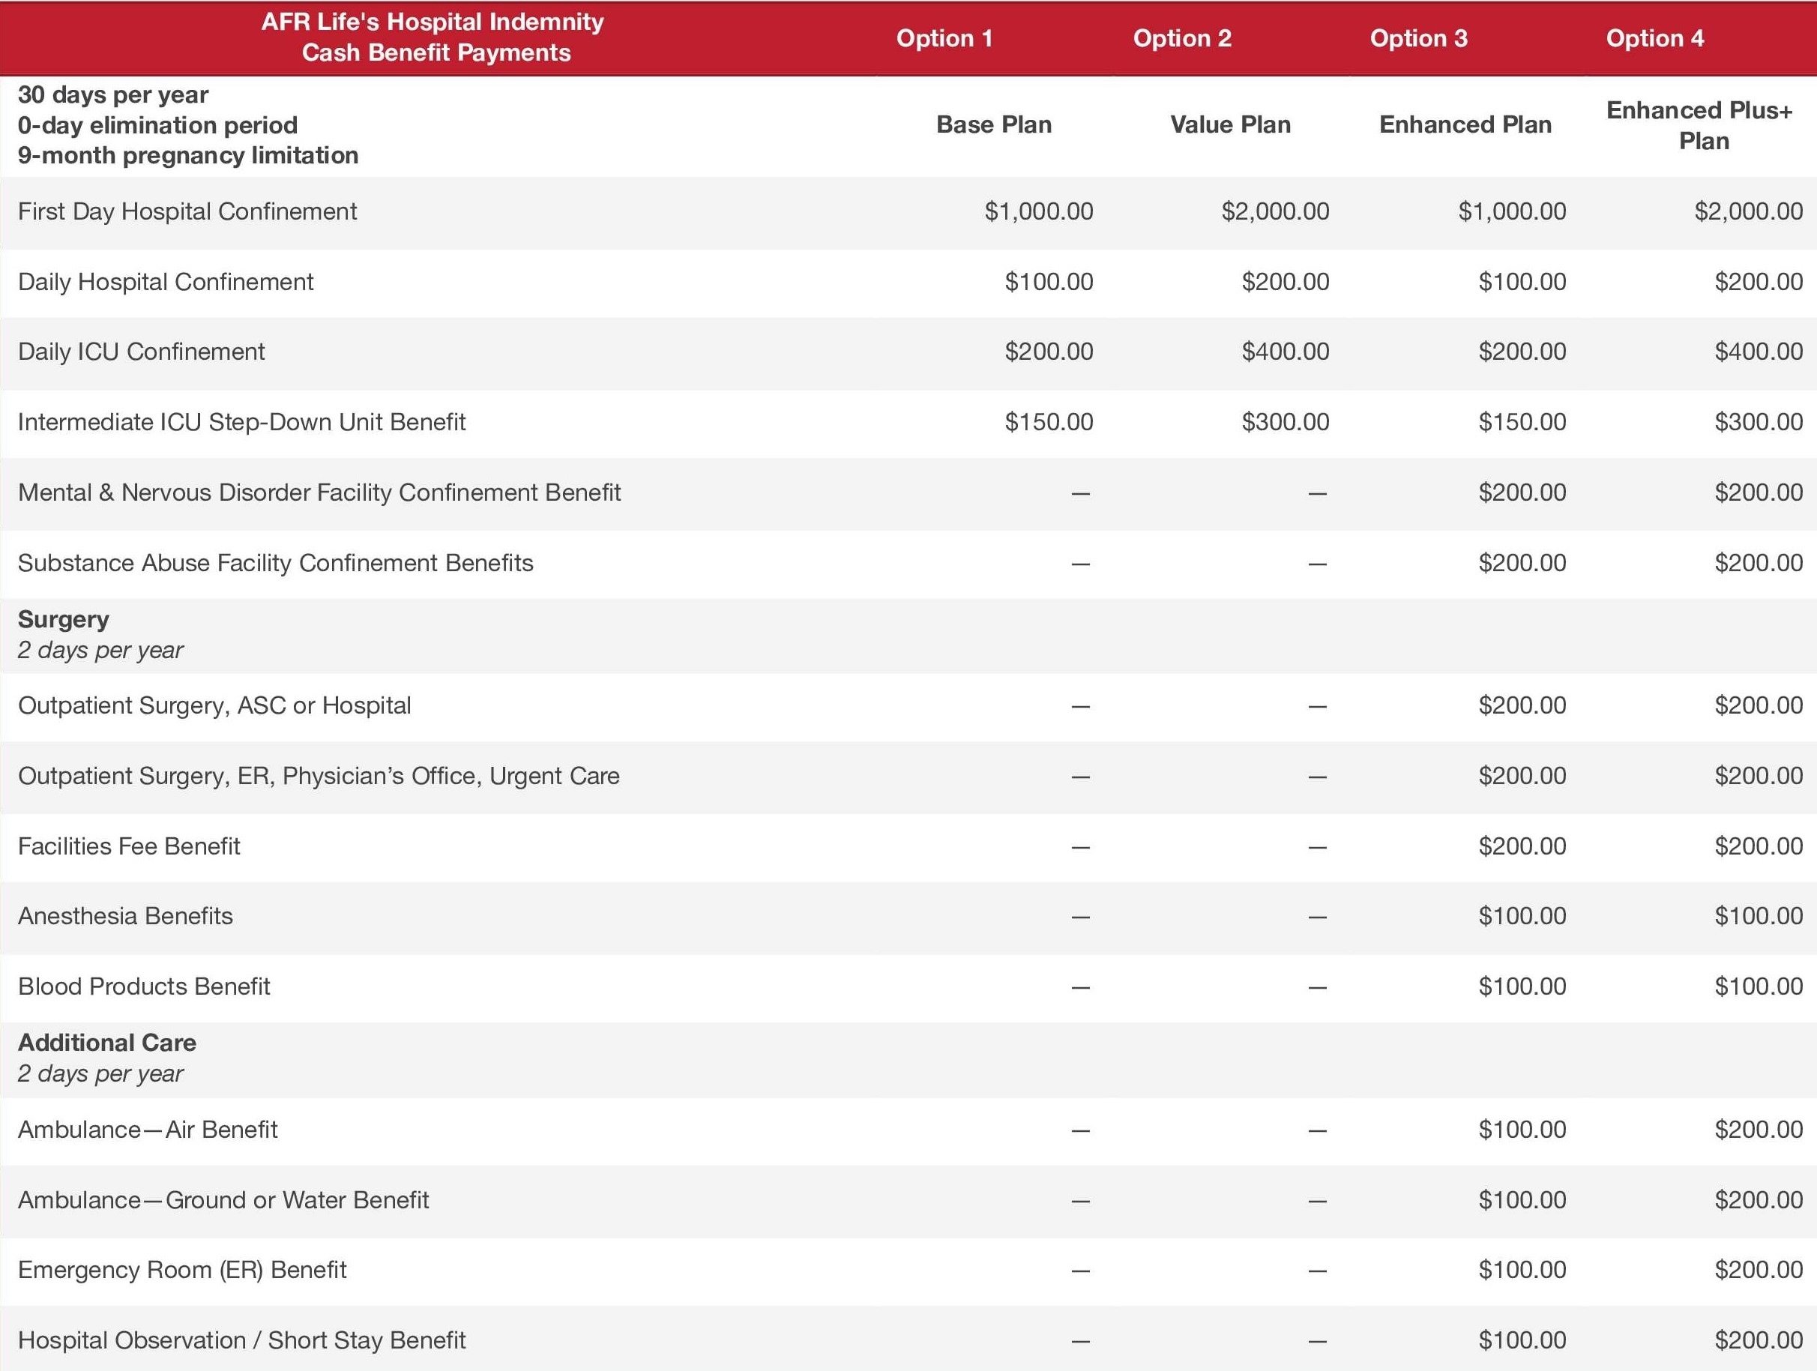Click the Additional Care section heading
The image size is (1817, 1371).
pyautogui.click(x=106, y=1043)
